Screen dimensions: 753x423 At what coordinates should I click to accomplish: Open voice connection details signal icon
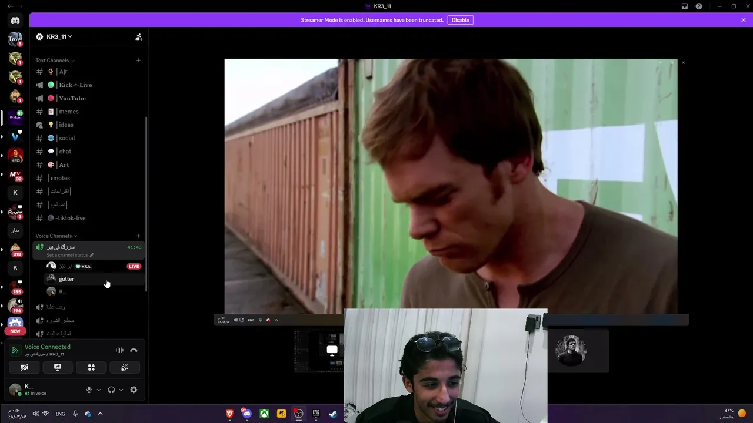pyautogui.click(x=15, y=350)
